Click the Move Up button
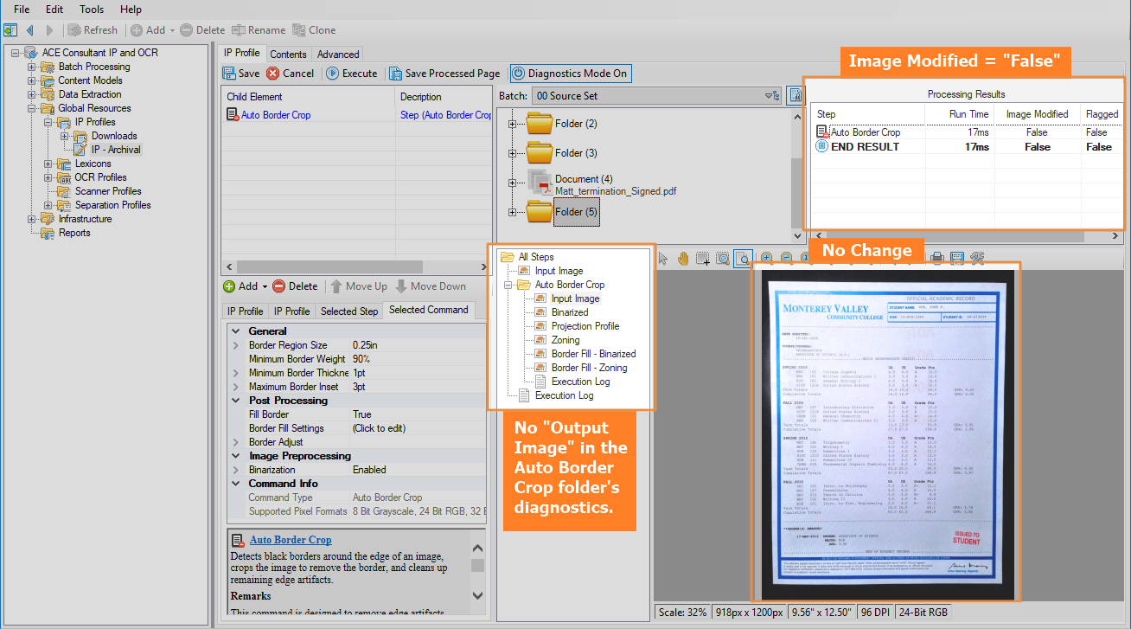 click(x=358, y=286)
